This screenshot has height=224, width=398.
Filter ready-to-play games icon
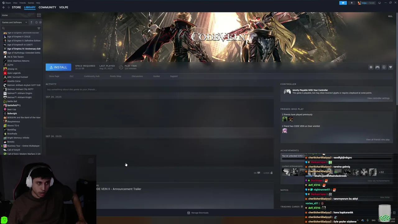point(40,22)
